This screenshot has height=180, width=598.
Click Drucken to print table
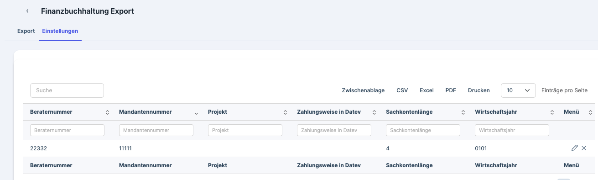(x=479, y=90)
